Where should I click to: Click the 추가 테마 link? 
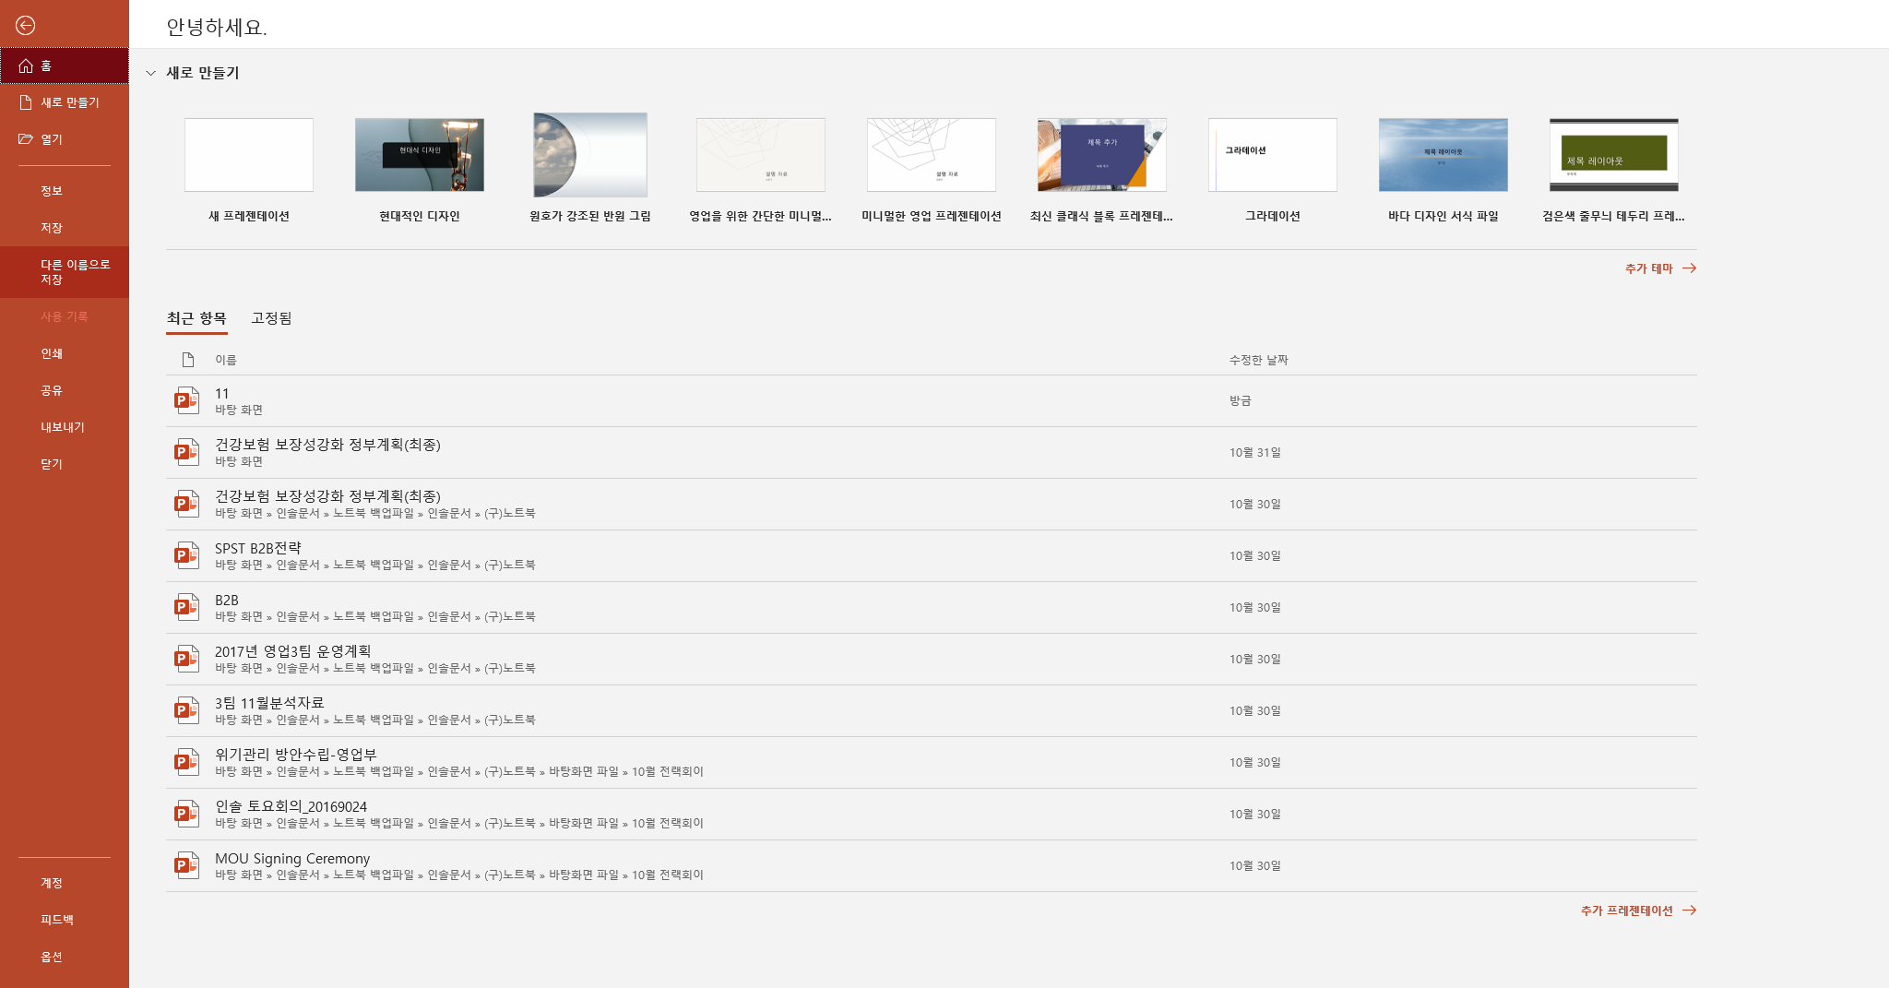(1649, 268)
